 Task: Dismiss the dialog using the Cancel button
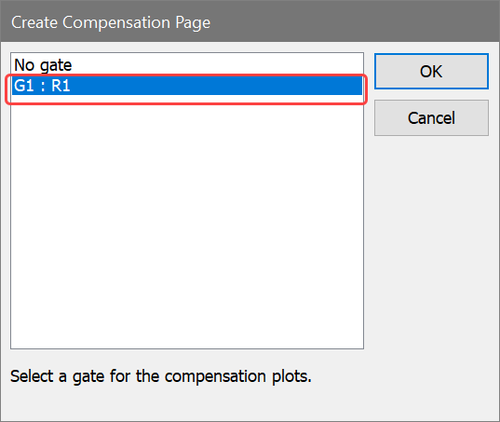[x=431, y=118]
